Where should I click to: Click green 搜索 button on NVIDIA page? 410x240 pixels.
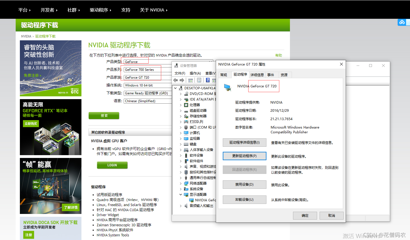(x=104, y=116)
